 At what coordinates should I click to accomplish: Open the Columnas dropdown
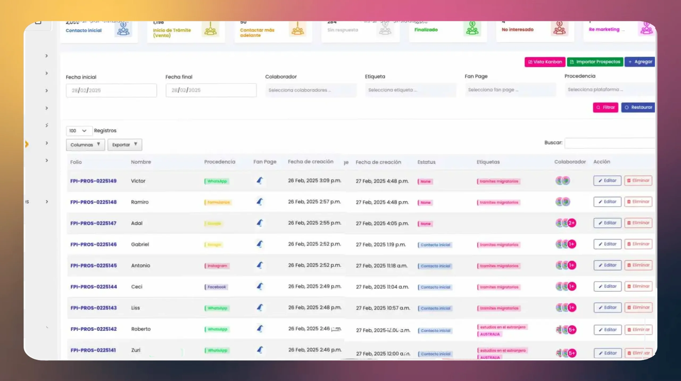(x=85, y=145)
